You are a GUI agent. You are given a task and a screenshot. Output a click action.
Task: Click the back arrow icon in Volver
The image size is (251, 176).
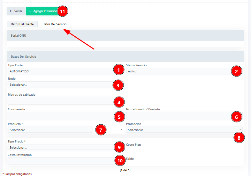click(x=11, y=11)
